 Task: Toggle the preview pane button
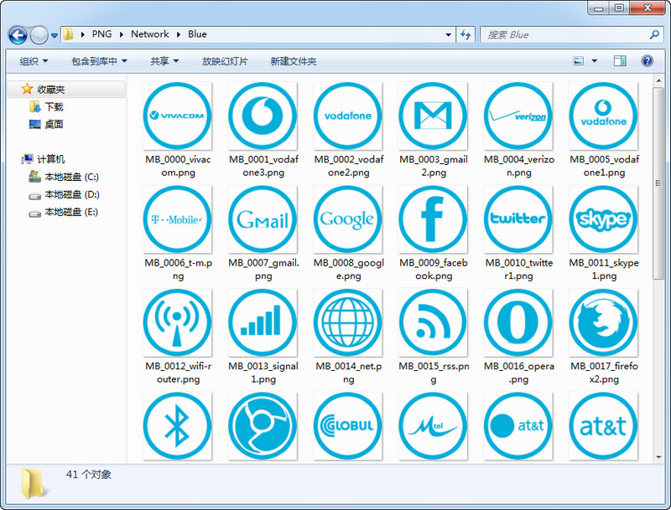tap(620, 61)
